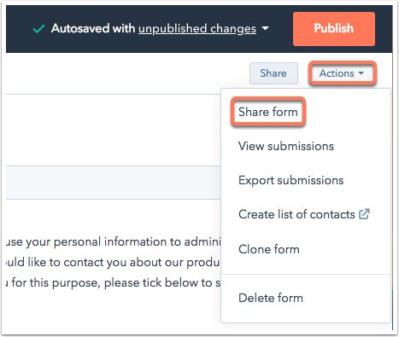
Task: Open the unpublished changes link
Action: click(197, 28)
